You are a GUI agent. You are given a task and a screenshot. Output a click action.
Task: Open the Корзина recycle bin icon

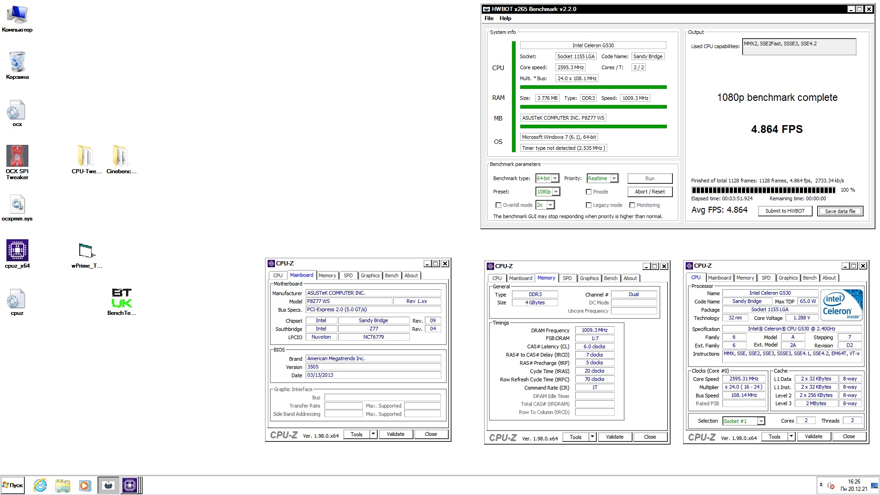pos(17,66)
